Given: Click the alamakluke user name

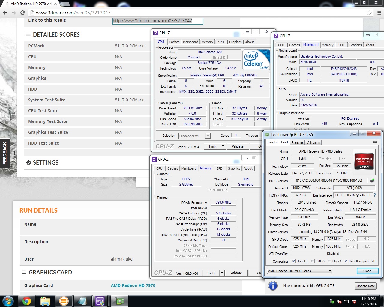Looking at the screenshot, I should click(122, 259).
